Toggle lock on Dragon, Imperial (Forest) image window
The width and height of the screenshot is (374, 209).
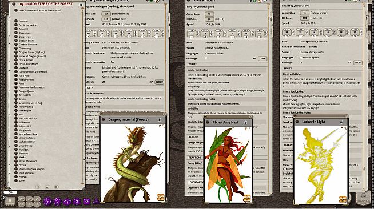pos(160,120)
